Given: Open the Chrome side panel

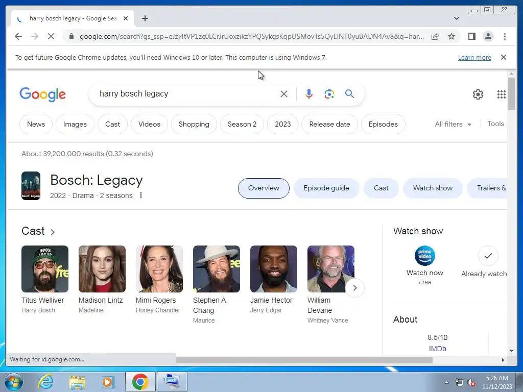Looking at the screenshot, I should [x=471, y=36].
